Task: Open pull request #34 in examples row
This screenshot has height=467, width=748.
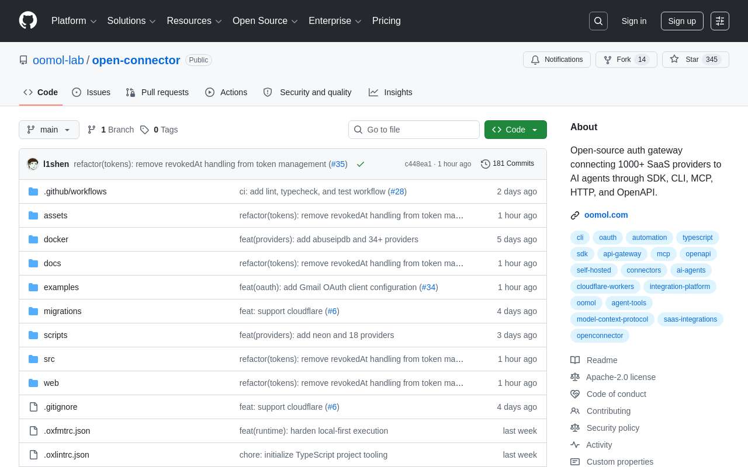Action: click(428, 287)
